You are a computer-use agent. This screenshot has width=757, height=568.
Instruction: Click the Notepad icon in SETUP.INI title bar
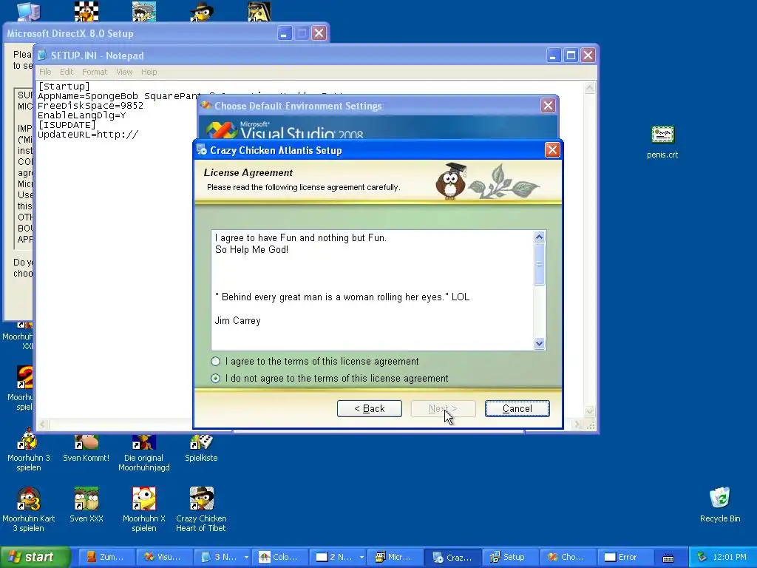42,55
